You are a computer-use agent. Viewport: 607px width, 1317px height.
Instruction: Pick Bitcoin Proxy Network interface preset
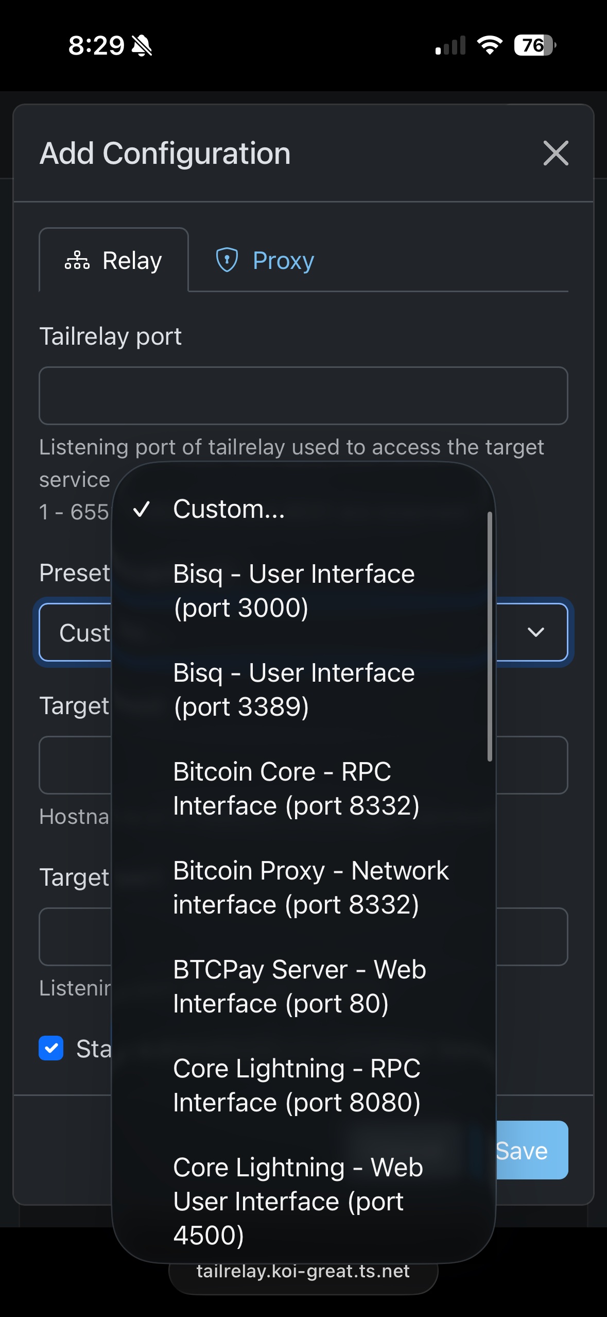pyautogui.click(x=310, y=887)
